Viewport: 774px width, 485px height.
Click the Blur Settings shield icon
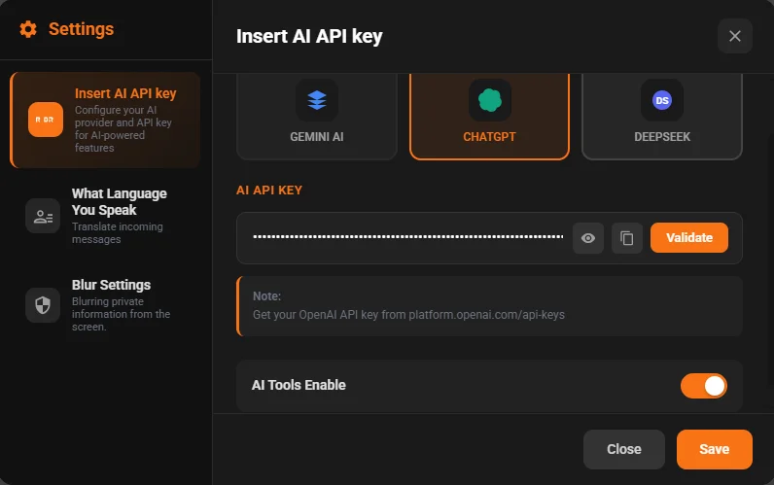pyautogui.click(x=43, y=304)
